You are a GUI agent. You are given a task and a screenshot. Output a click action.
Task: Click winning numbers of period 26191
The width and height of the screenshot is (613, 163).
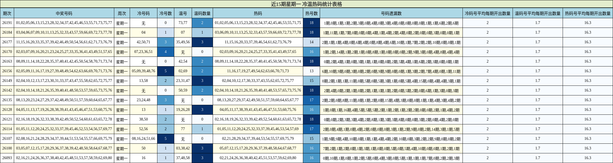64,23
